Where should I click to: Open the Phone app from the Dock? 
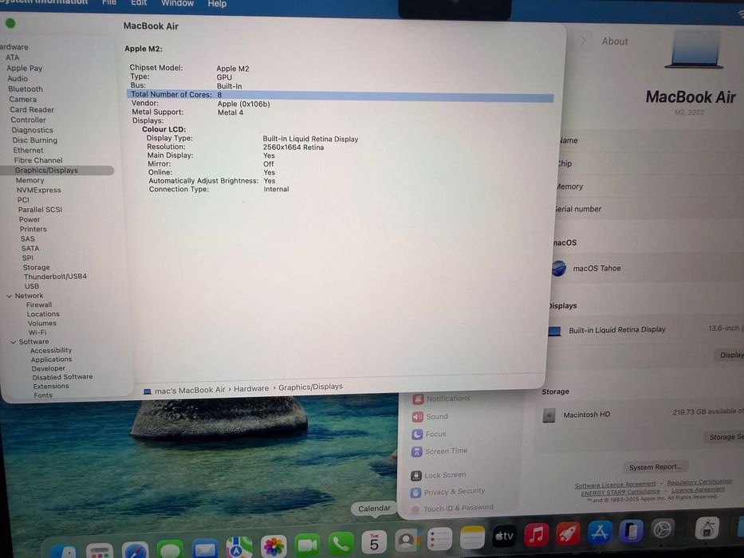[x=341, y=544]
